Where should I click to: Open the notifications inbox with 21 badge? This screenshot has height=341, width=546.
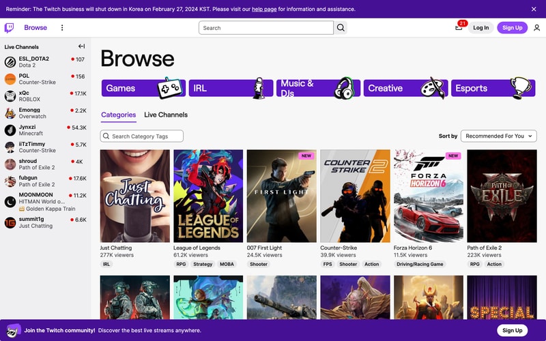coord(459,27)
